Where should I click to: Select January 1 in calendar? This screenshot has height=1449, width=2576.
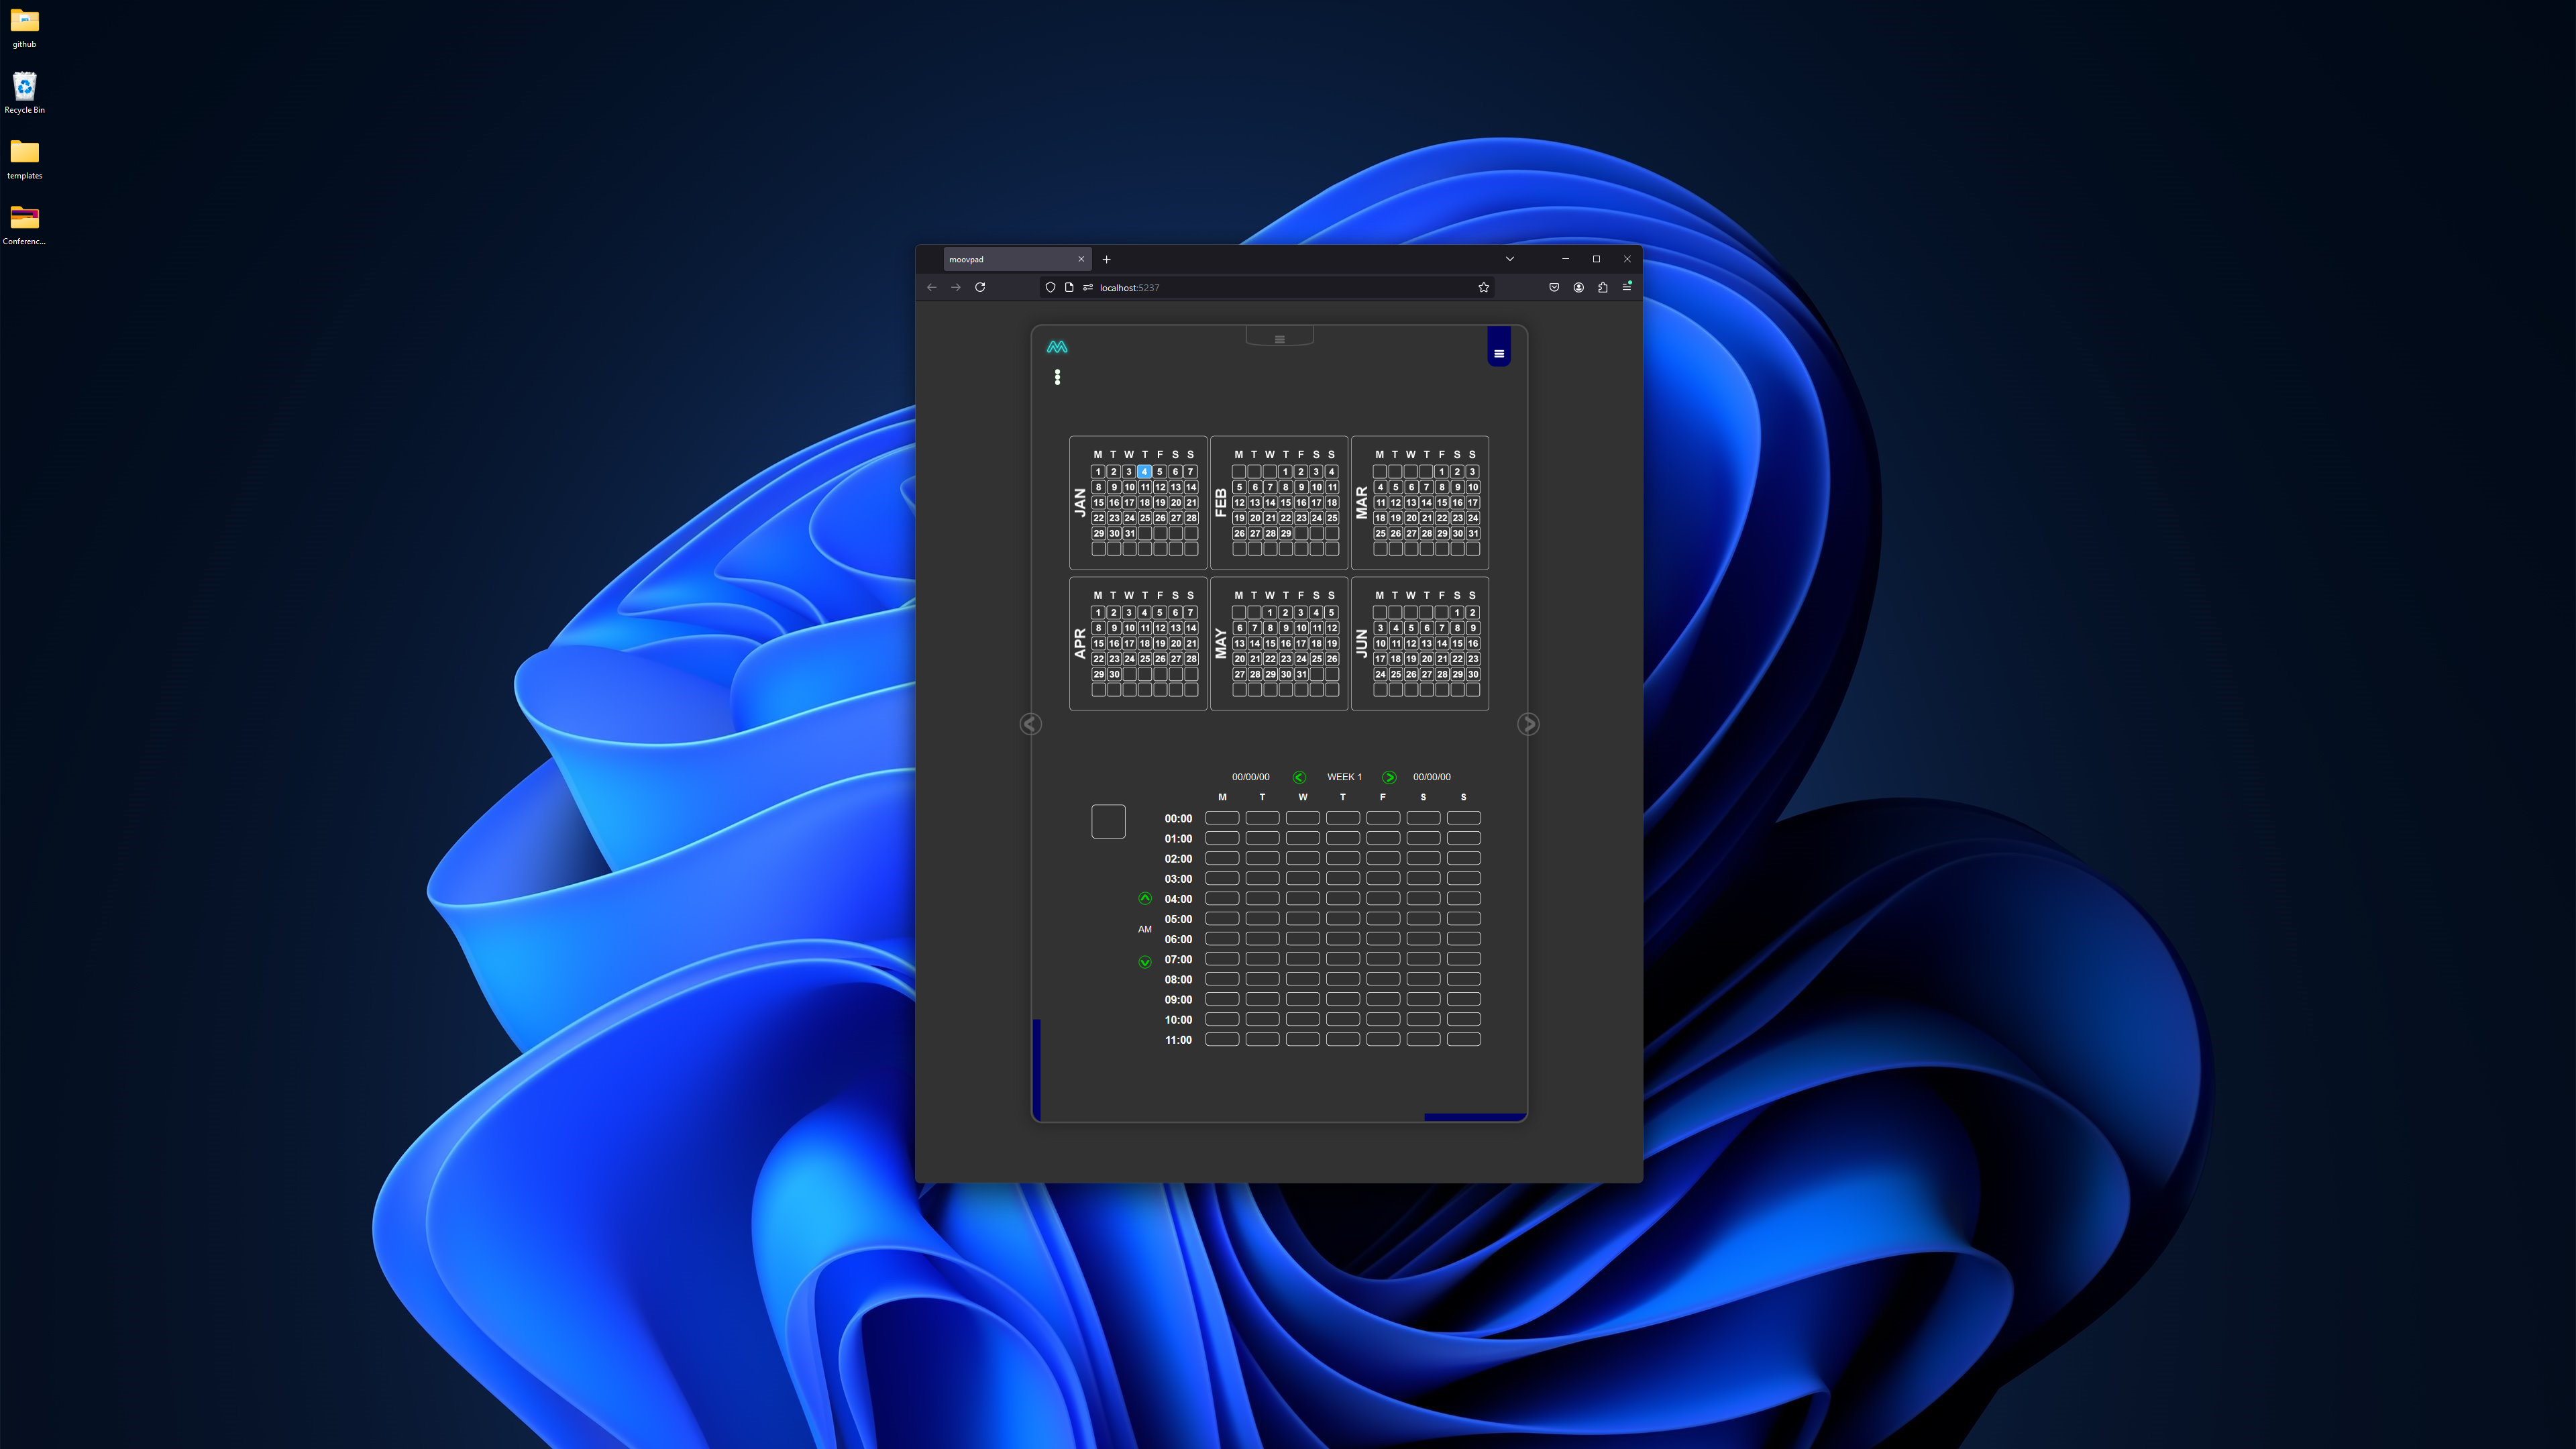[x=1098, y=471]
